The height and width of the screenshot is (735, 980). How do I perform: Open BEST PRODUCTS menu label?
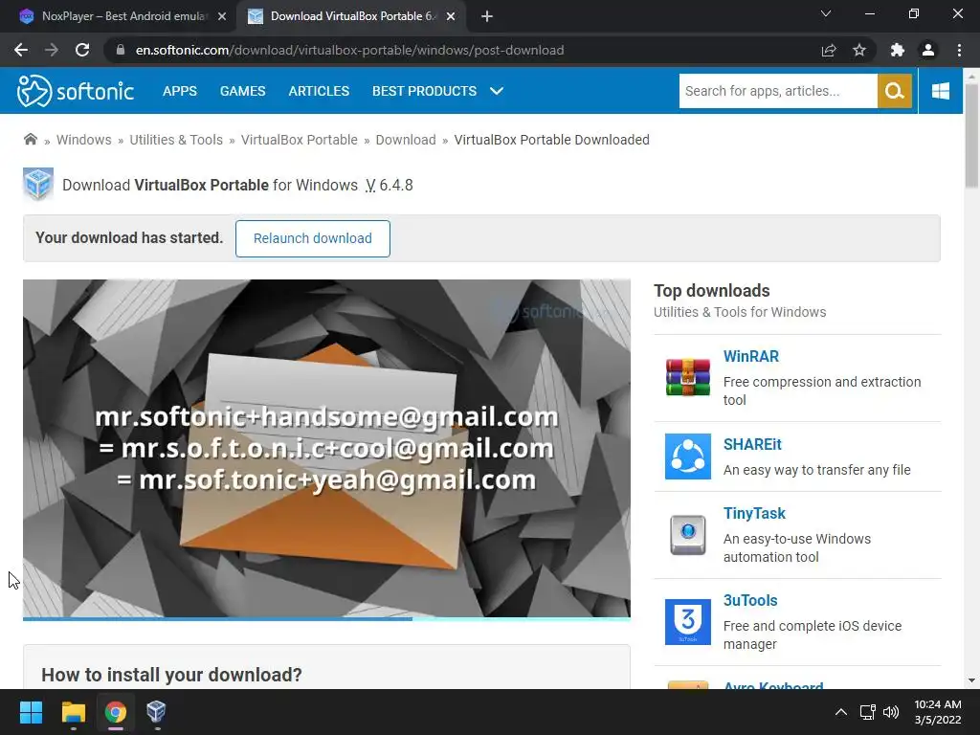pyautogui.click(x=424, y=91)
